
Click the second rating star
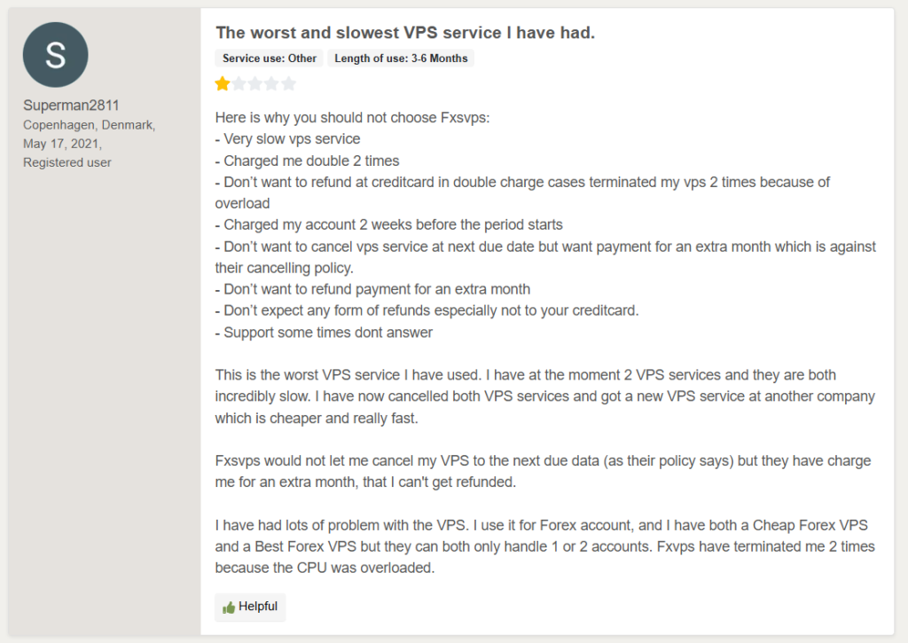pos(239,84)
